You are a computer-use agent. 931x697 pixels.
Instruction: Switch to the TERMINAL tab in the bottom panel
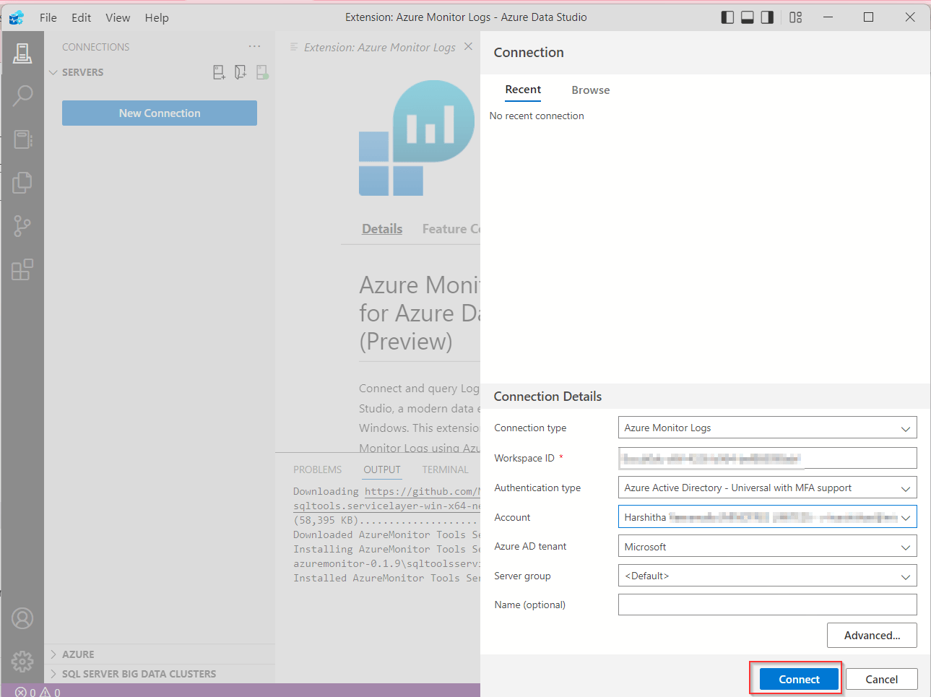point(444,469)
